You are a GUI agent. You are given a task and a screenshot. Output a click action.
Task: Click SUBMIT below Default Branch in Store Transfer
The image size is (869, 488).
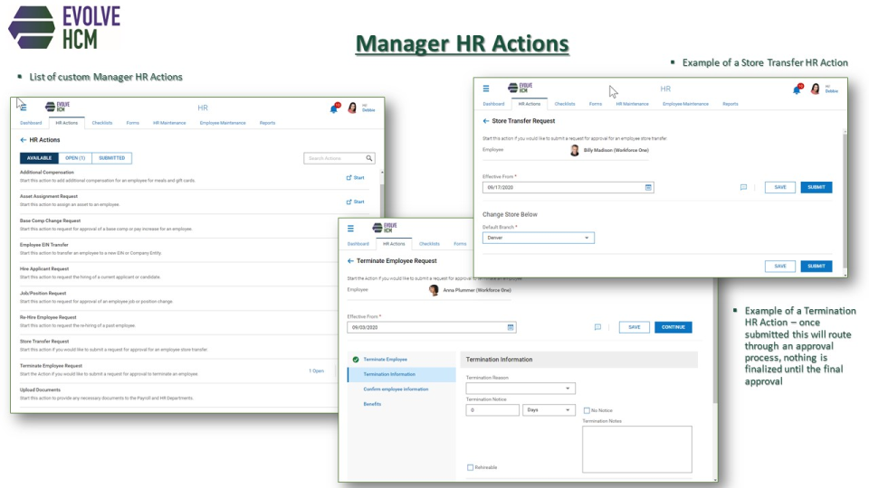[816, 266]
